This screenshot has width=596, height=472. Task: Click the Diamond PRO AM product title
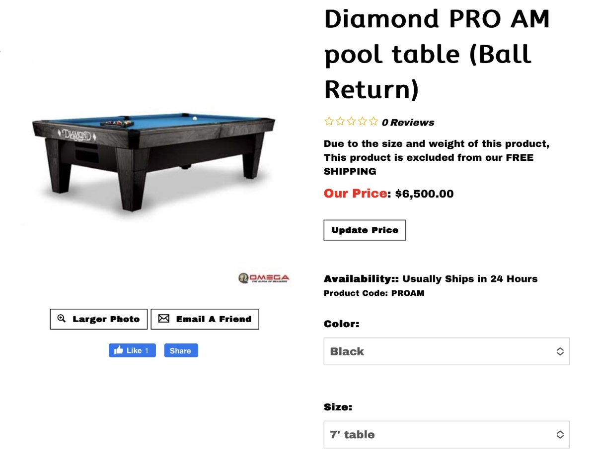click(437, 55)
